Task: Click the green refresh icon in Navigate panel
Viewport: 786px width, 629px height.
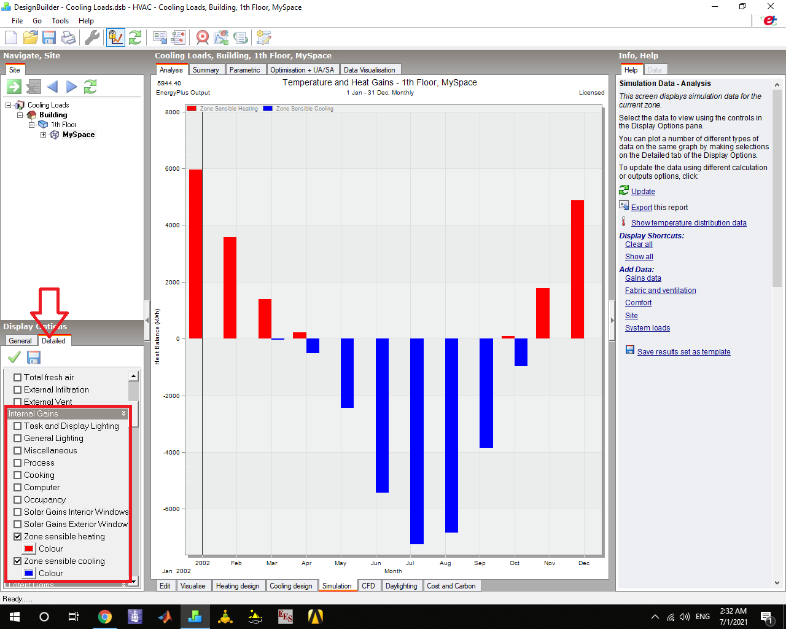Action: pos(90,87)
